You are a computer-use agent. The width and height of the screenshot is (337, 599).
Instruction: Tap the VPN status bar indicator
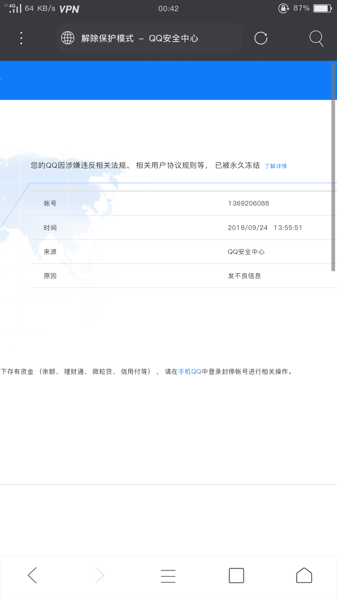pos(69,9)
